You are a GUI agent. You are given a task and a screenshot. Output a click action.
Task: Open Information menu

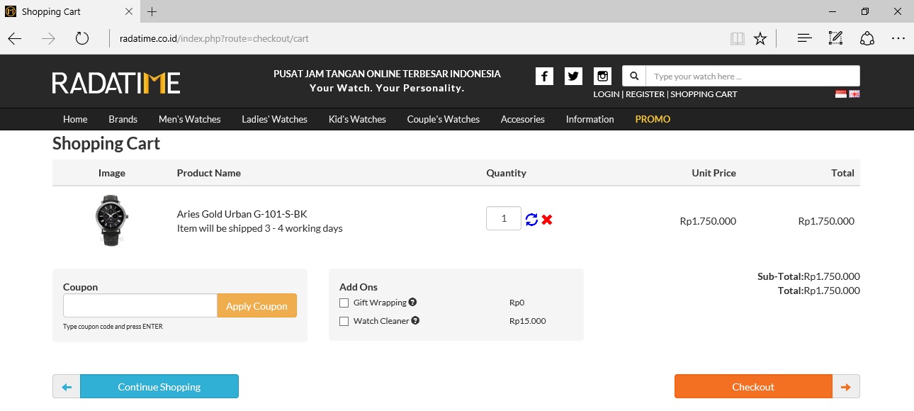590,119
